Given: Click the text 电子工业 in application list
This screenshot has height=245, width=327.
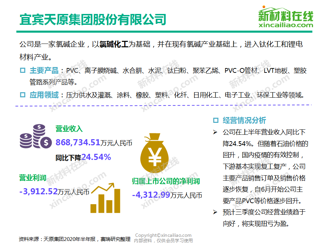Looking at the screenshot, I should point(237,95).
